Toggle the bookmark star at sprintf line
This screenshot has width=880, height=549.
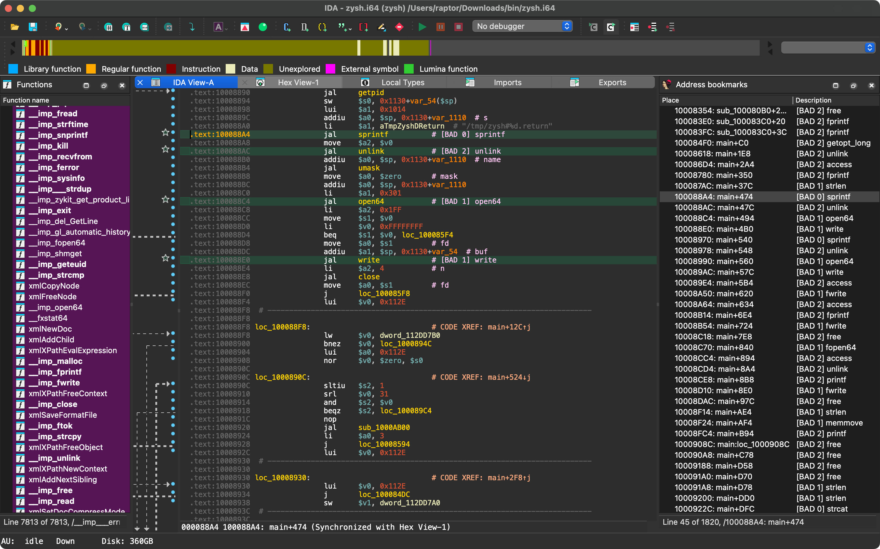coord(166,132)
